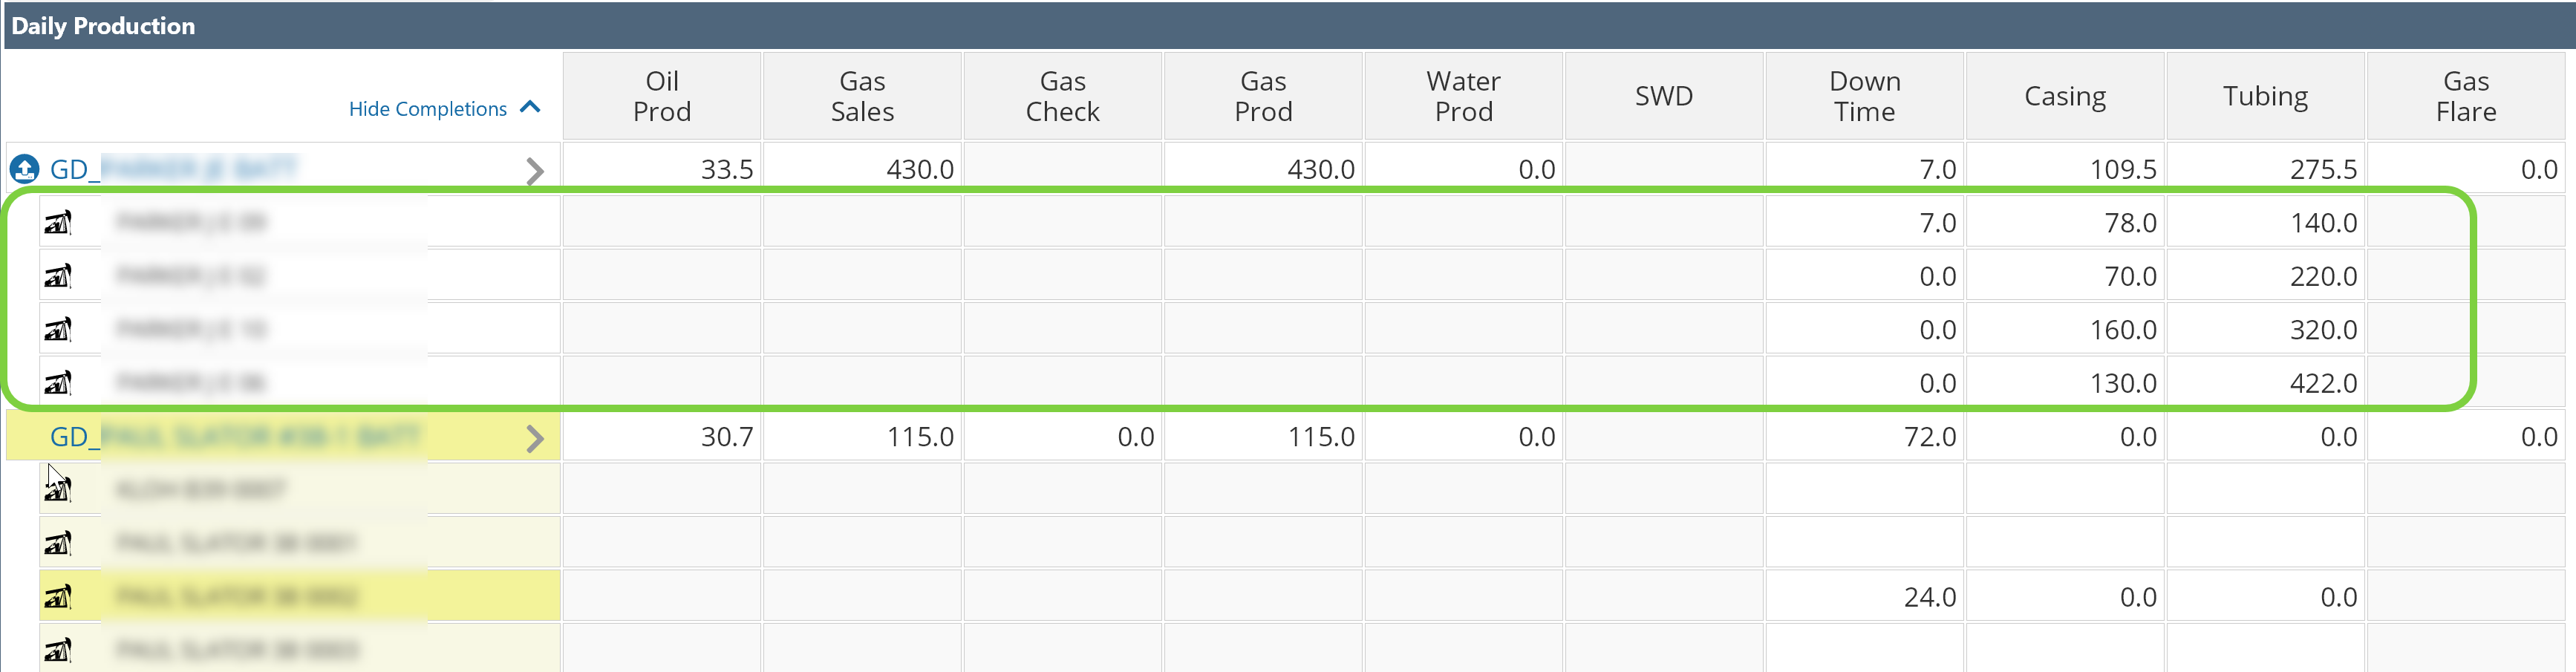Click the Gas Sales cell showing 115.0
This screenshot has height=672, width=2576.
pyautogui.click(x=862, y=437)
